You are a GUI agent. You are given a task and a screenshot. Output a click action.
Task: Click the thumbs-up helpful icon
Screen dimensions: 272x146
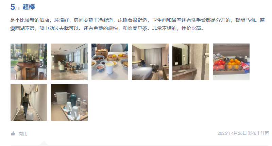(x=13, y=133)
